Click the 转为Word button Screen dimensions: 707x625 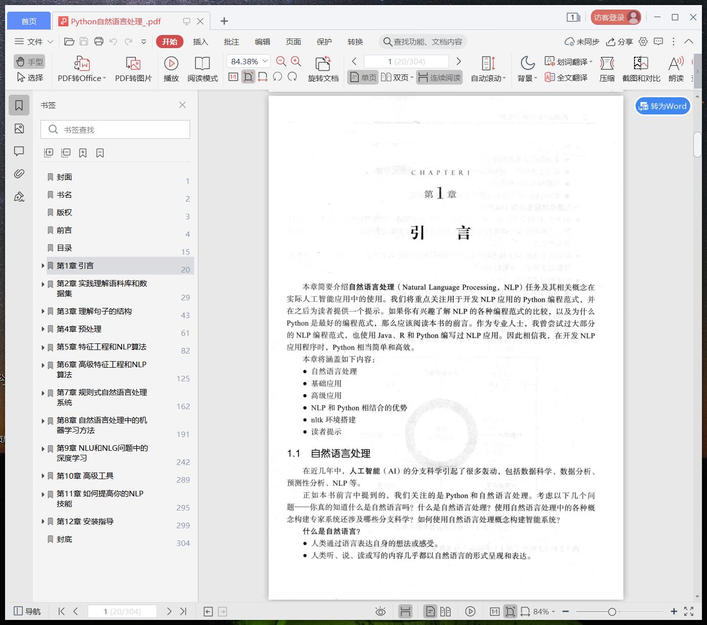point(663,106)
